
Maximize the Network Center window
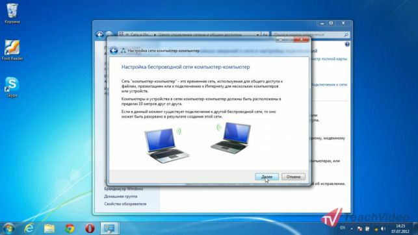(331, 23)
